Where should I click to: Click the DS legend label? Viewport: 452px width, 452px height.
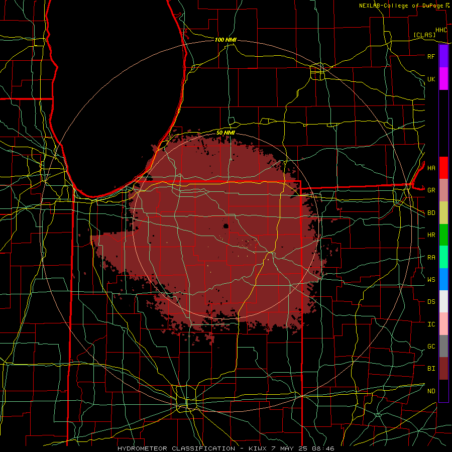[431, 302]
